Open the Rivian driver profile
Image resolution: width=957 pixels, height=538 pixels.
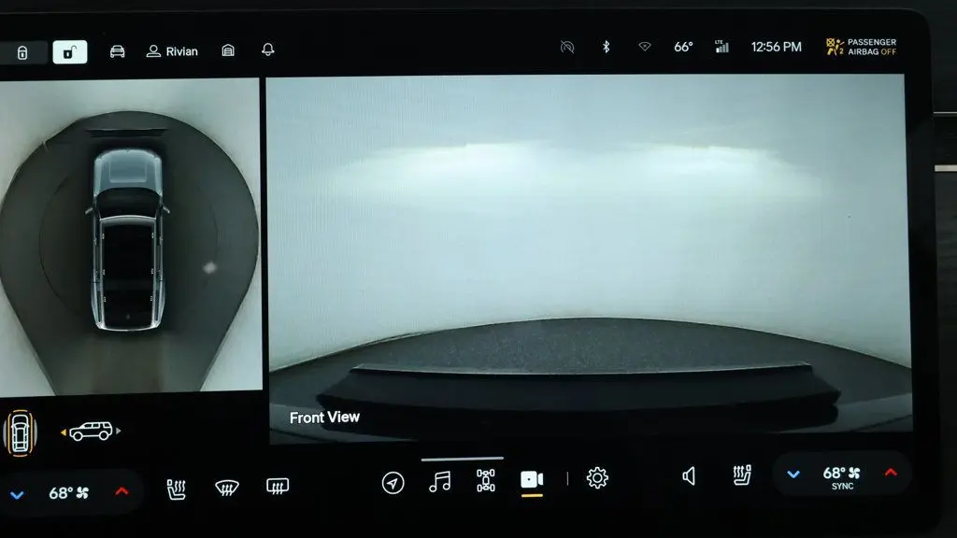click(x=172, y=51)
